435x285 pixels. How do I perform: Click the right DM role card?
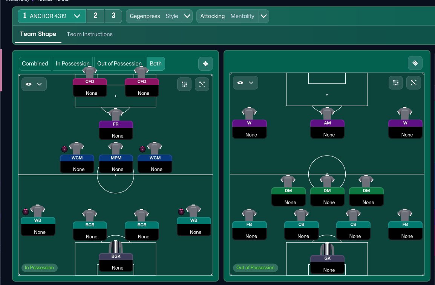pos(366,197)
